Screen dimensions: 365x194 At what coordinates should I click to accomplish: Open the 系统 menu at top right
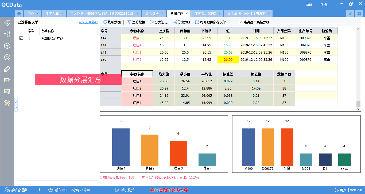(309, 4)
